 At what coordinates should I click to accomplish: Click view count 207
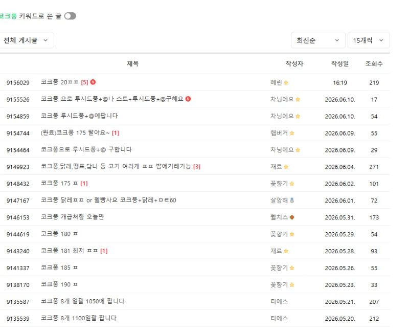pos(374,302)
